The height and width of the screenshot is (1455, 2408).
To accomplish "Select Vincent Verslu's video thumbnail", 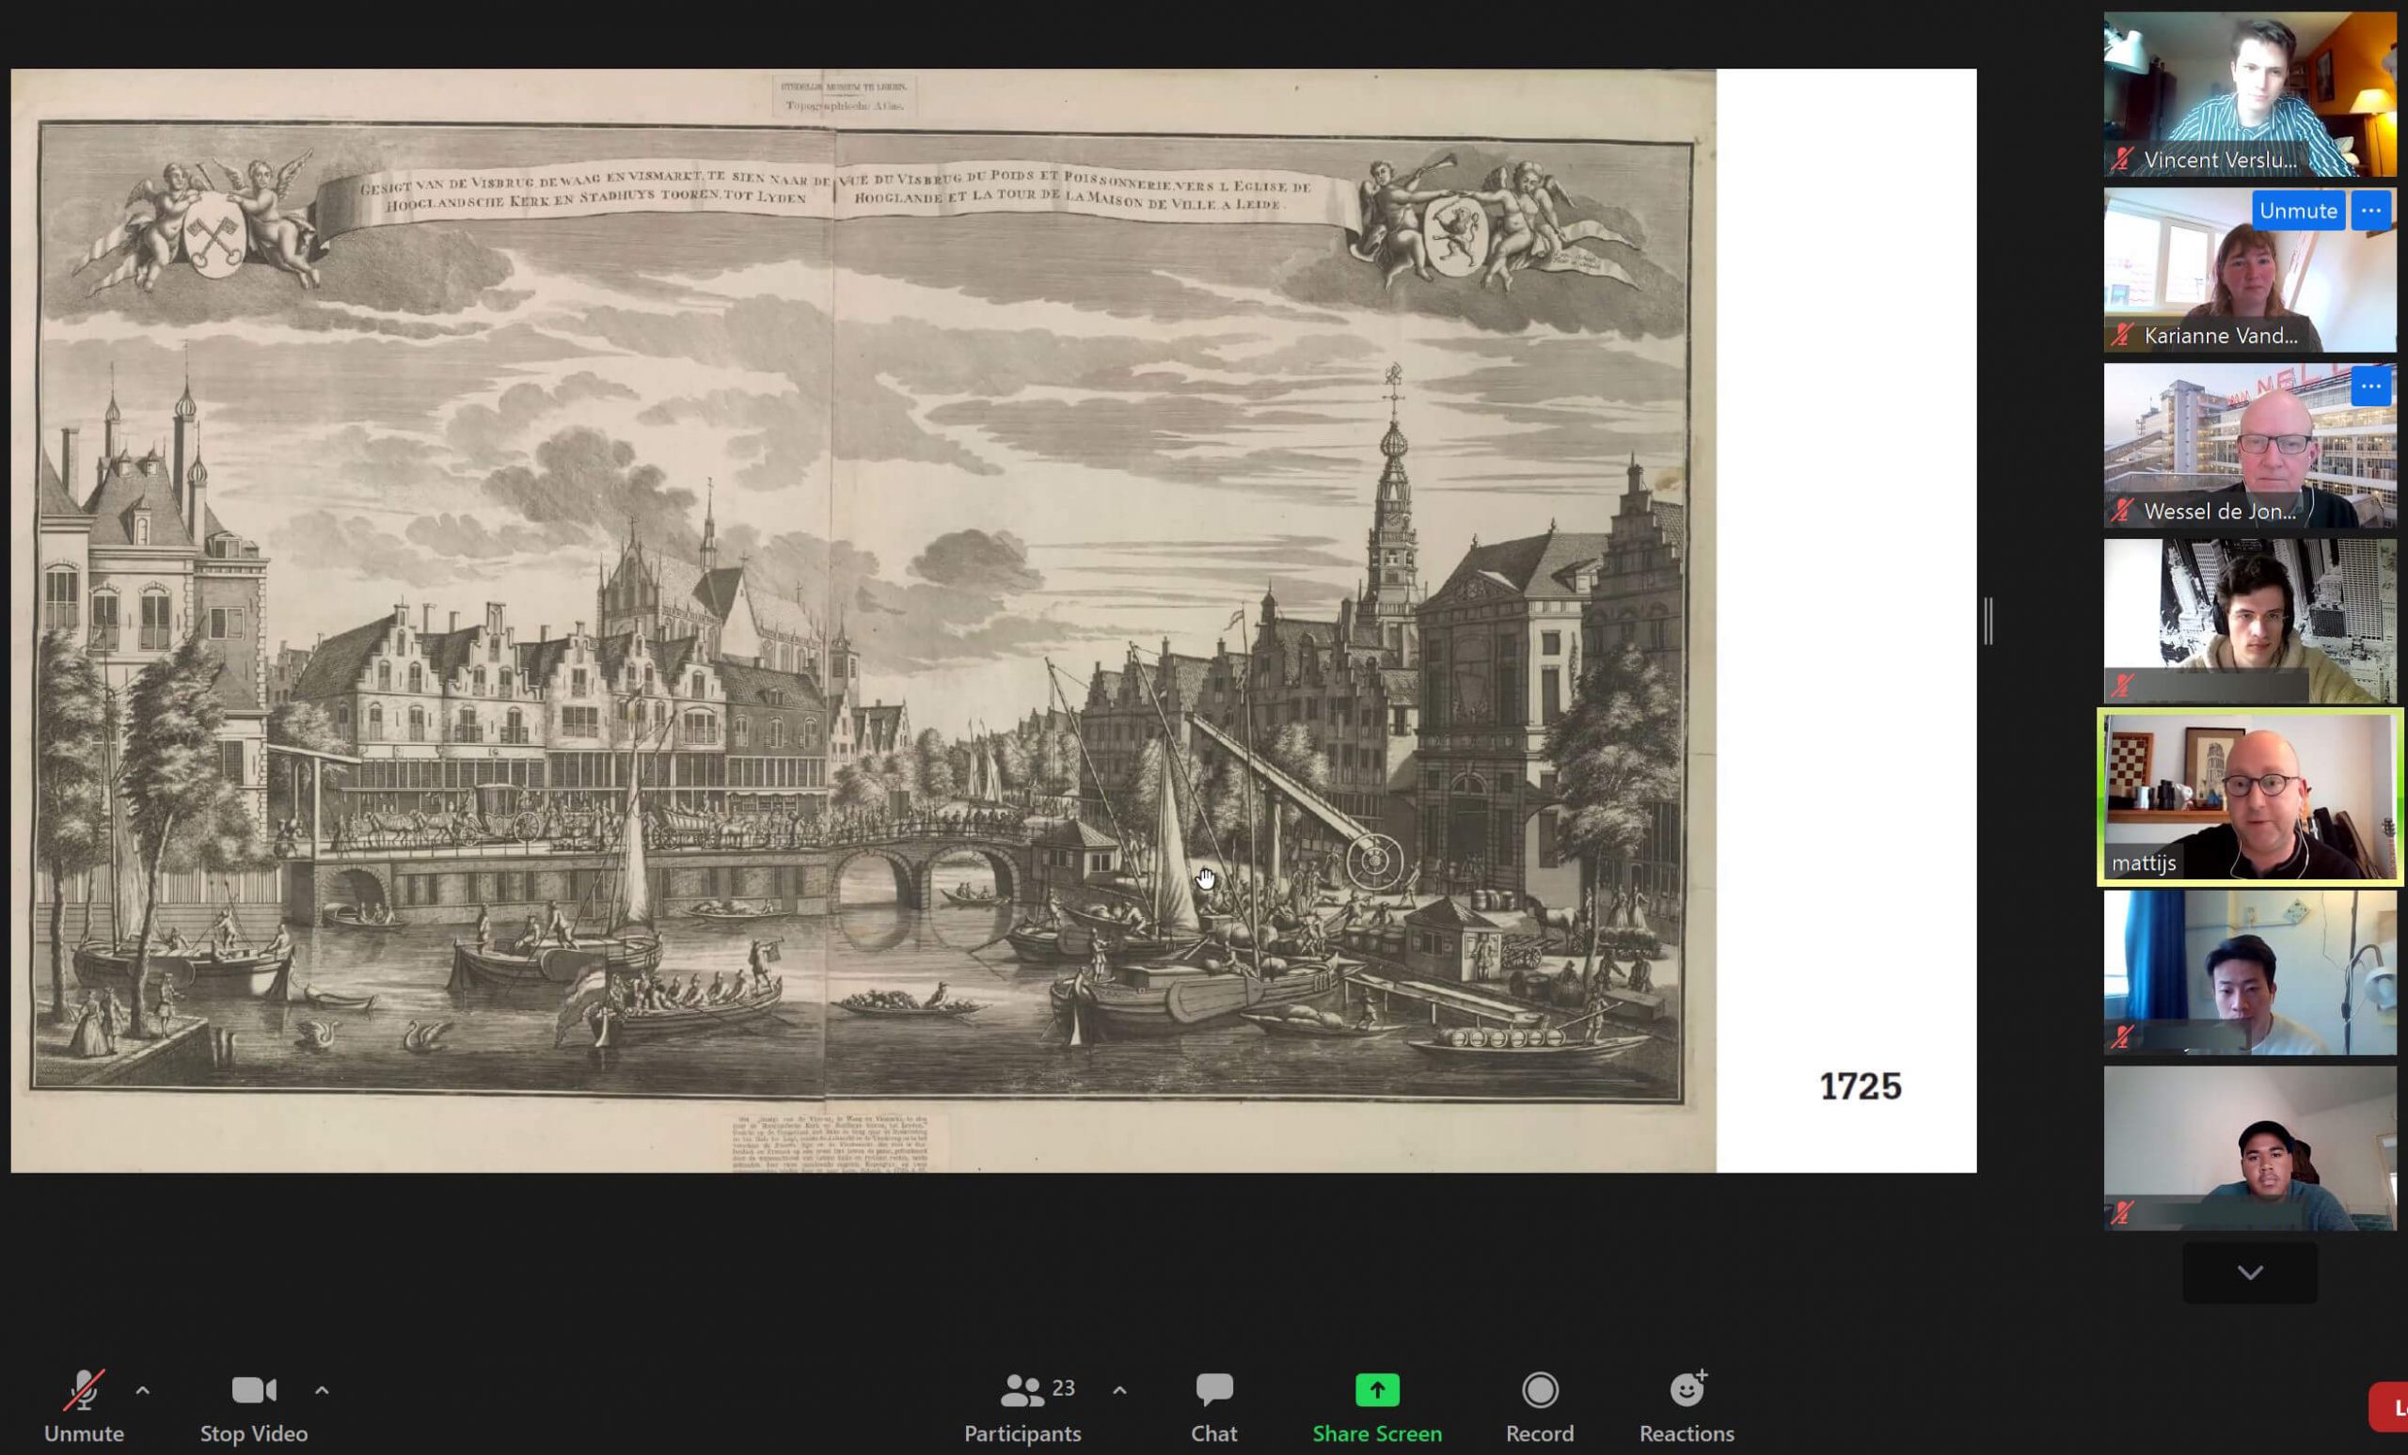I will [2250, 94].
